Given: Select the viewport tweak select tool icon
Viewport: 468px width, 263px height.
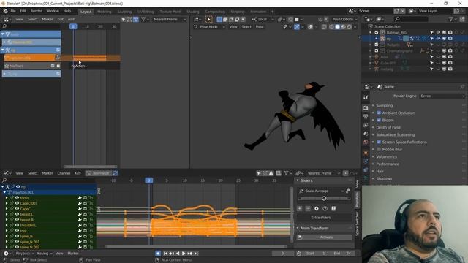Looking at the screenshot, I should 208,20.
